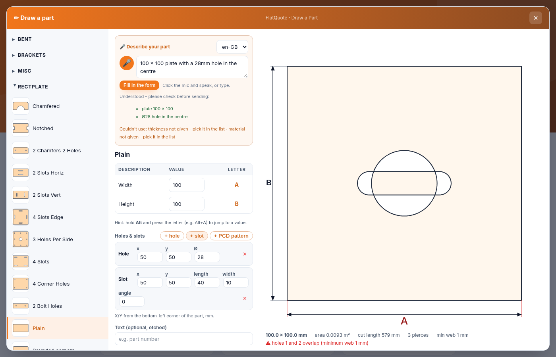Select the Notched plate thumbnail icon
556x357 pixels.
[x=21, y=128]
